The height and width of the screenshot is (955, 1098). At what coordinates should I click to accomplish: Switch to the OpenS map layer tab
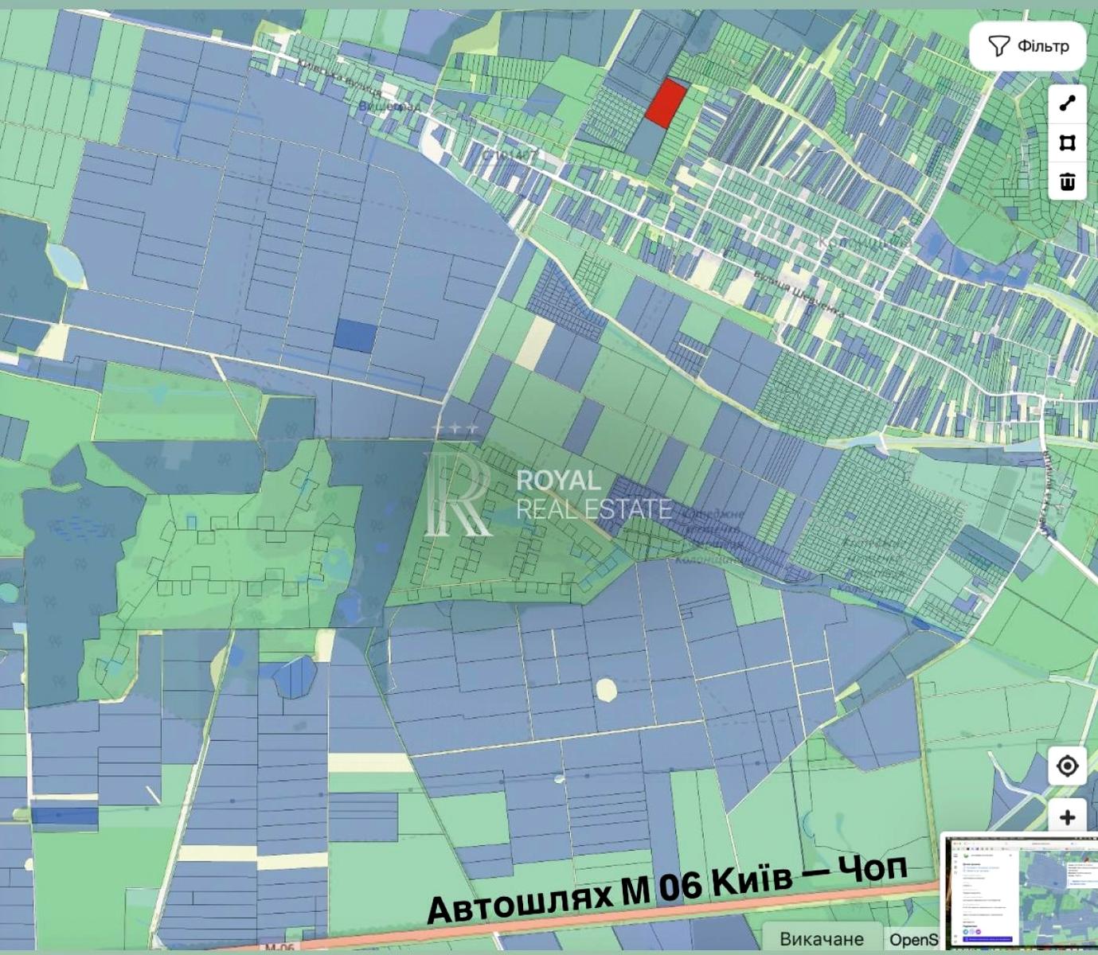click(913, 939)
